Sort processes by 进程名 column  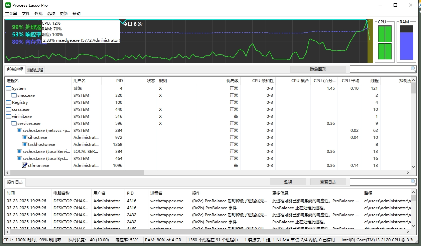point(38,80)
